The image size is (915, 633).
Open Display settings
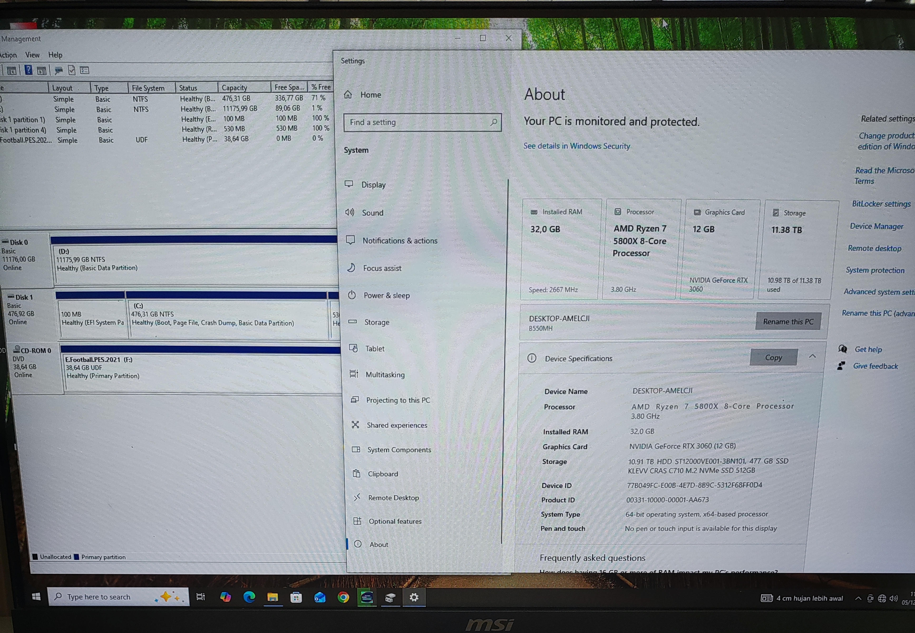click(365, 184)
